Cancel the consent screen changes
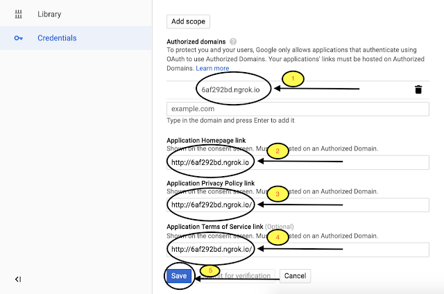Screen dimensions: 444x294 [x=295, y=275]
